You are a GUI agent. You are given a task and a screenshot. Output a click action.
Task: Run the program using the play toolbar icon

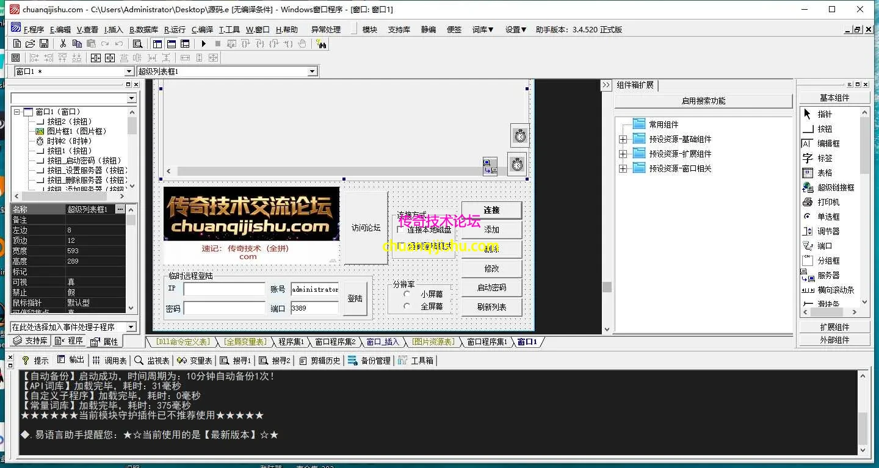tap(203, 43)
